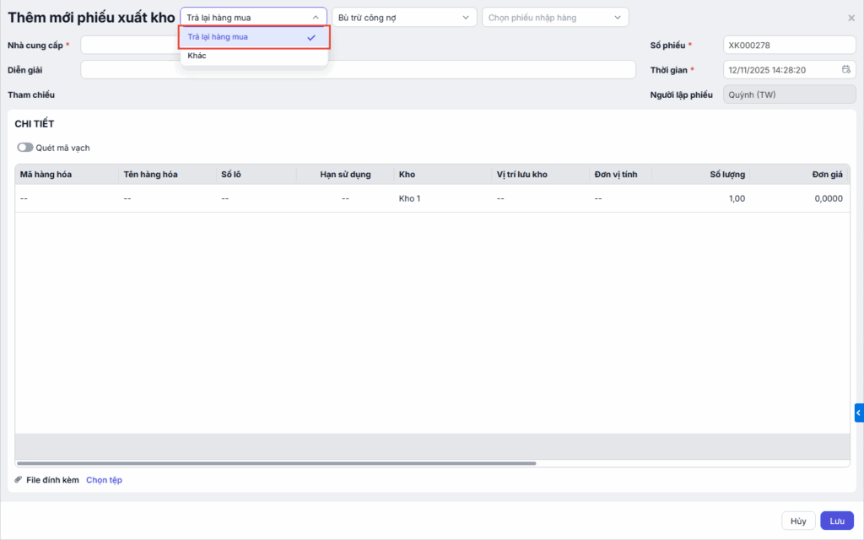864x540 pixels.
Task: Click the Kho column header
Action: click(443, 174)
